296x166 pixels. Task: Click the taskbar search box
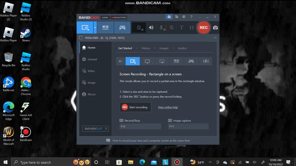51,162
